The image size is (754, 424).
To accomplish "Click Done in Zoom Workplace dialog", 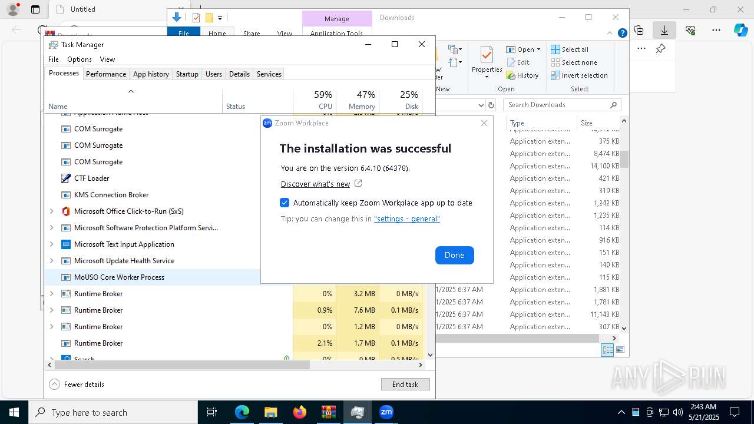I will 454,255.
